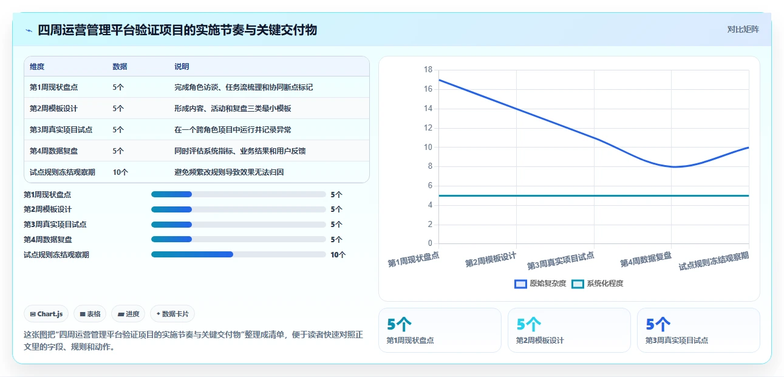The image size is (784, 377).
Task: Open the 5个 第1周现状盘点 data card
Action: coord(440,330)
